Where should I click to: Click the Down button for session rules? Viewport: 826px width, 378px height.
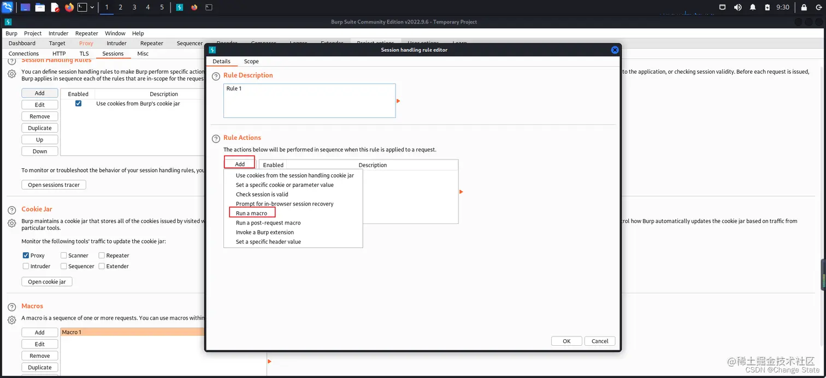[x=40, y=151]
